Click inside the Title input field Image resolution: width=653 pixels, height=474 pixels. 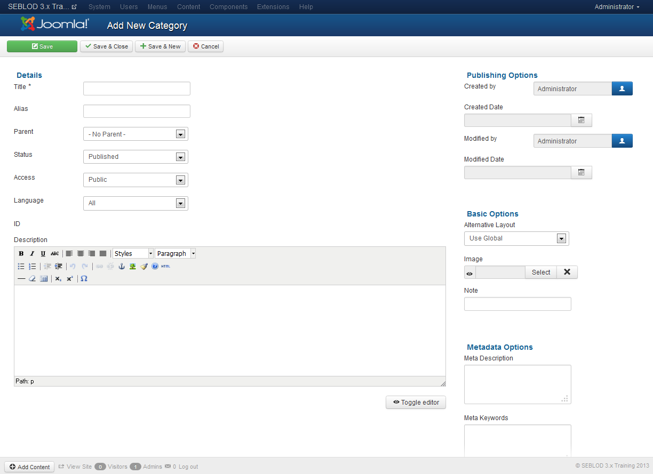tap(136, 88)
